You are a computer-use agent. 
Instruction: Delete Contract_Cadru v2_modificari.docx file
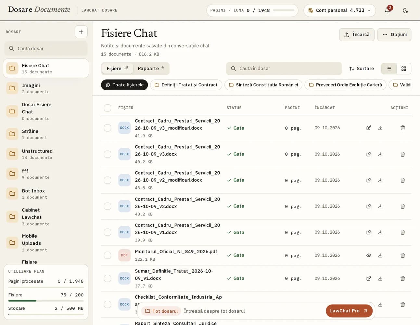click(402, 180)
